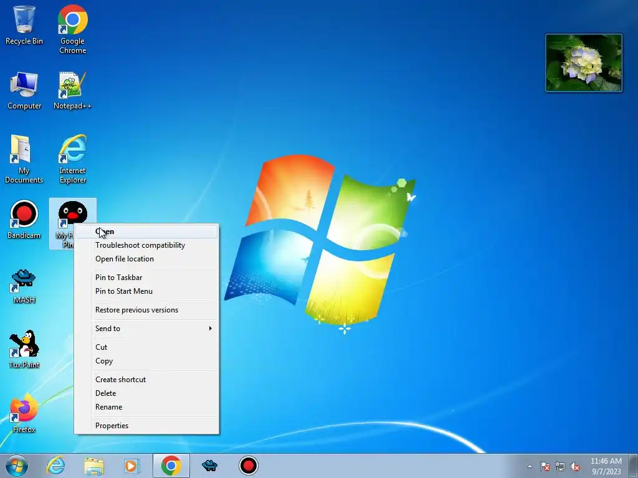This screenshot has width=638, height=478.
Task: Choose Delete from the context menu
Action: coord(147,393)
